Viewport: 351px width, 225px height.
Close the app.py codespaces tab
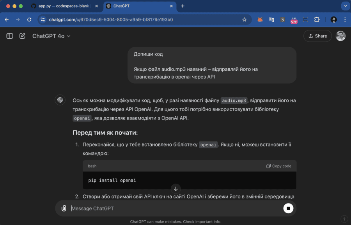96,6
